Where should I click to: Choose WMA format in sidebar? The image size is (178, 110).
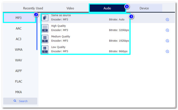click(19, 50)
